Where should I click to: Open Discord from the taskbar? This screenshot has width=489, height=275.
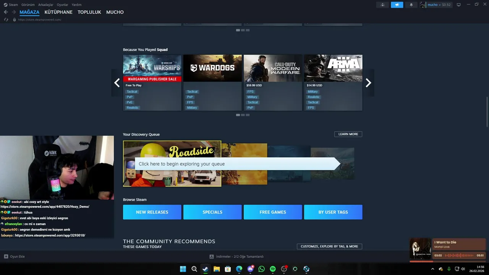click(x=250, y=269)
